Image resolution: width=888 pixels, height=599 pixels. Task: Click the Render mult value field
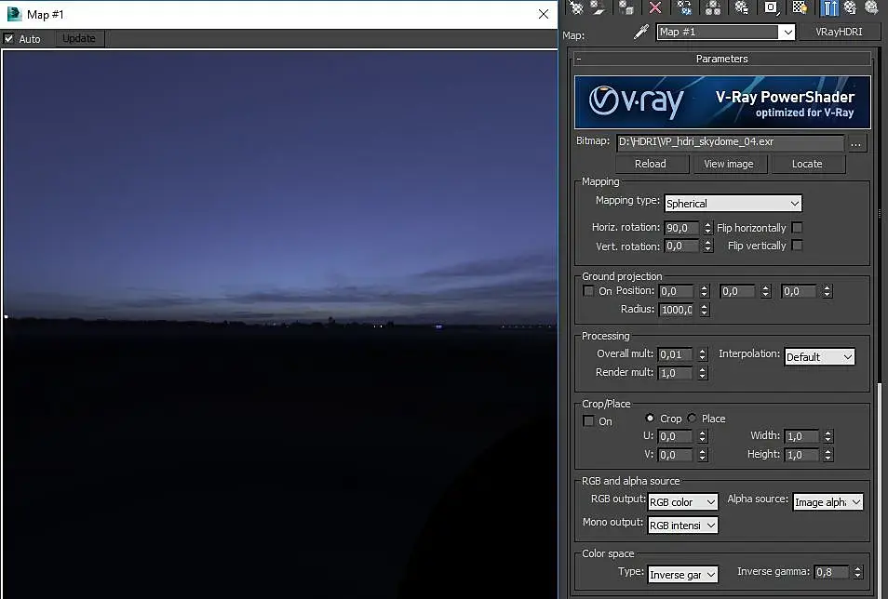tap(675, 373)
